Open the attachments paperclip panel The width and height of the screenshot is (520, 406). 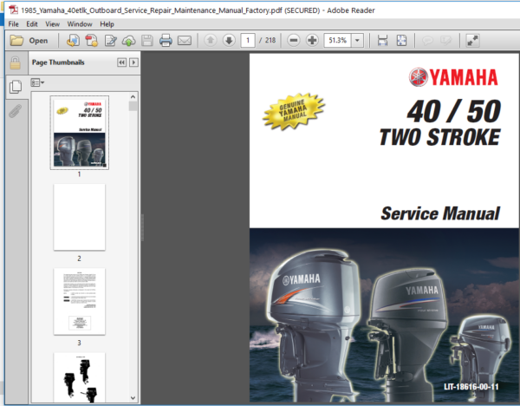point(16,111)
